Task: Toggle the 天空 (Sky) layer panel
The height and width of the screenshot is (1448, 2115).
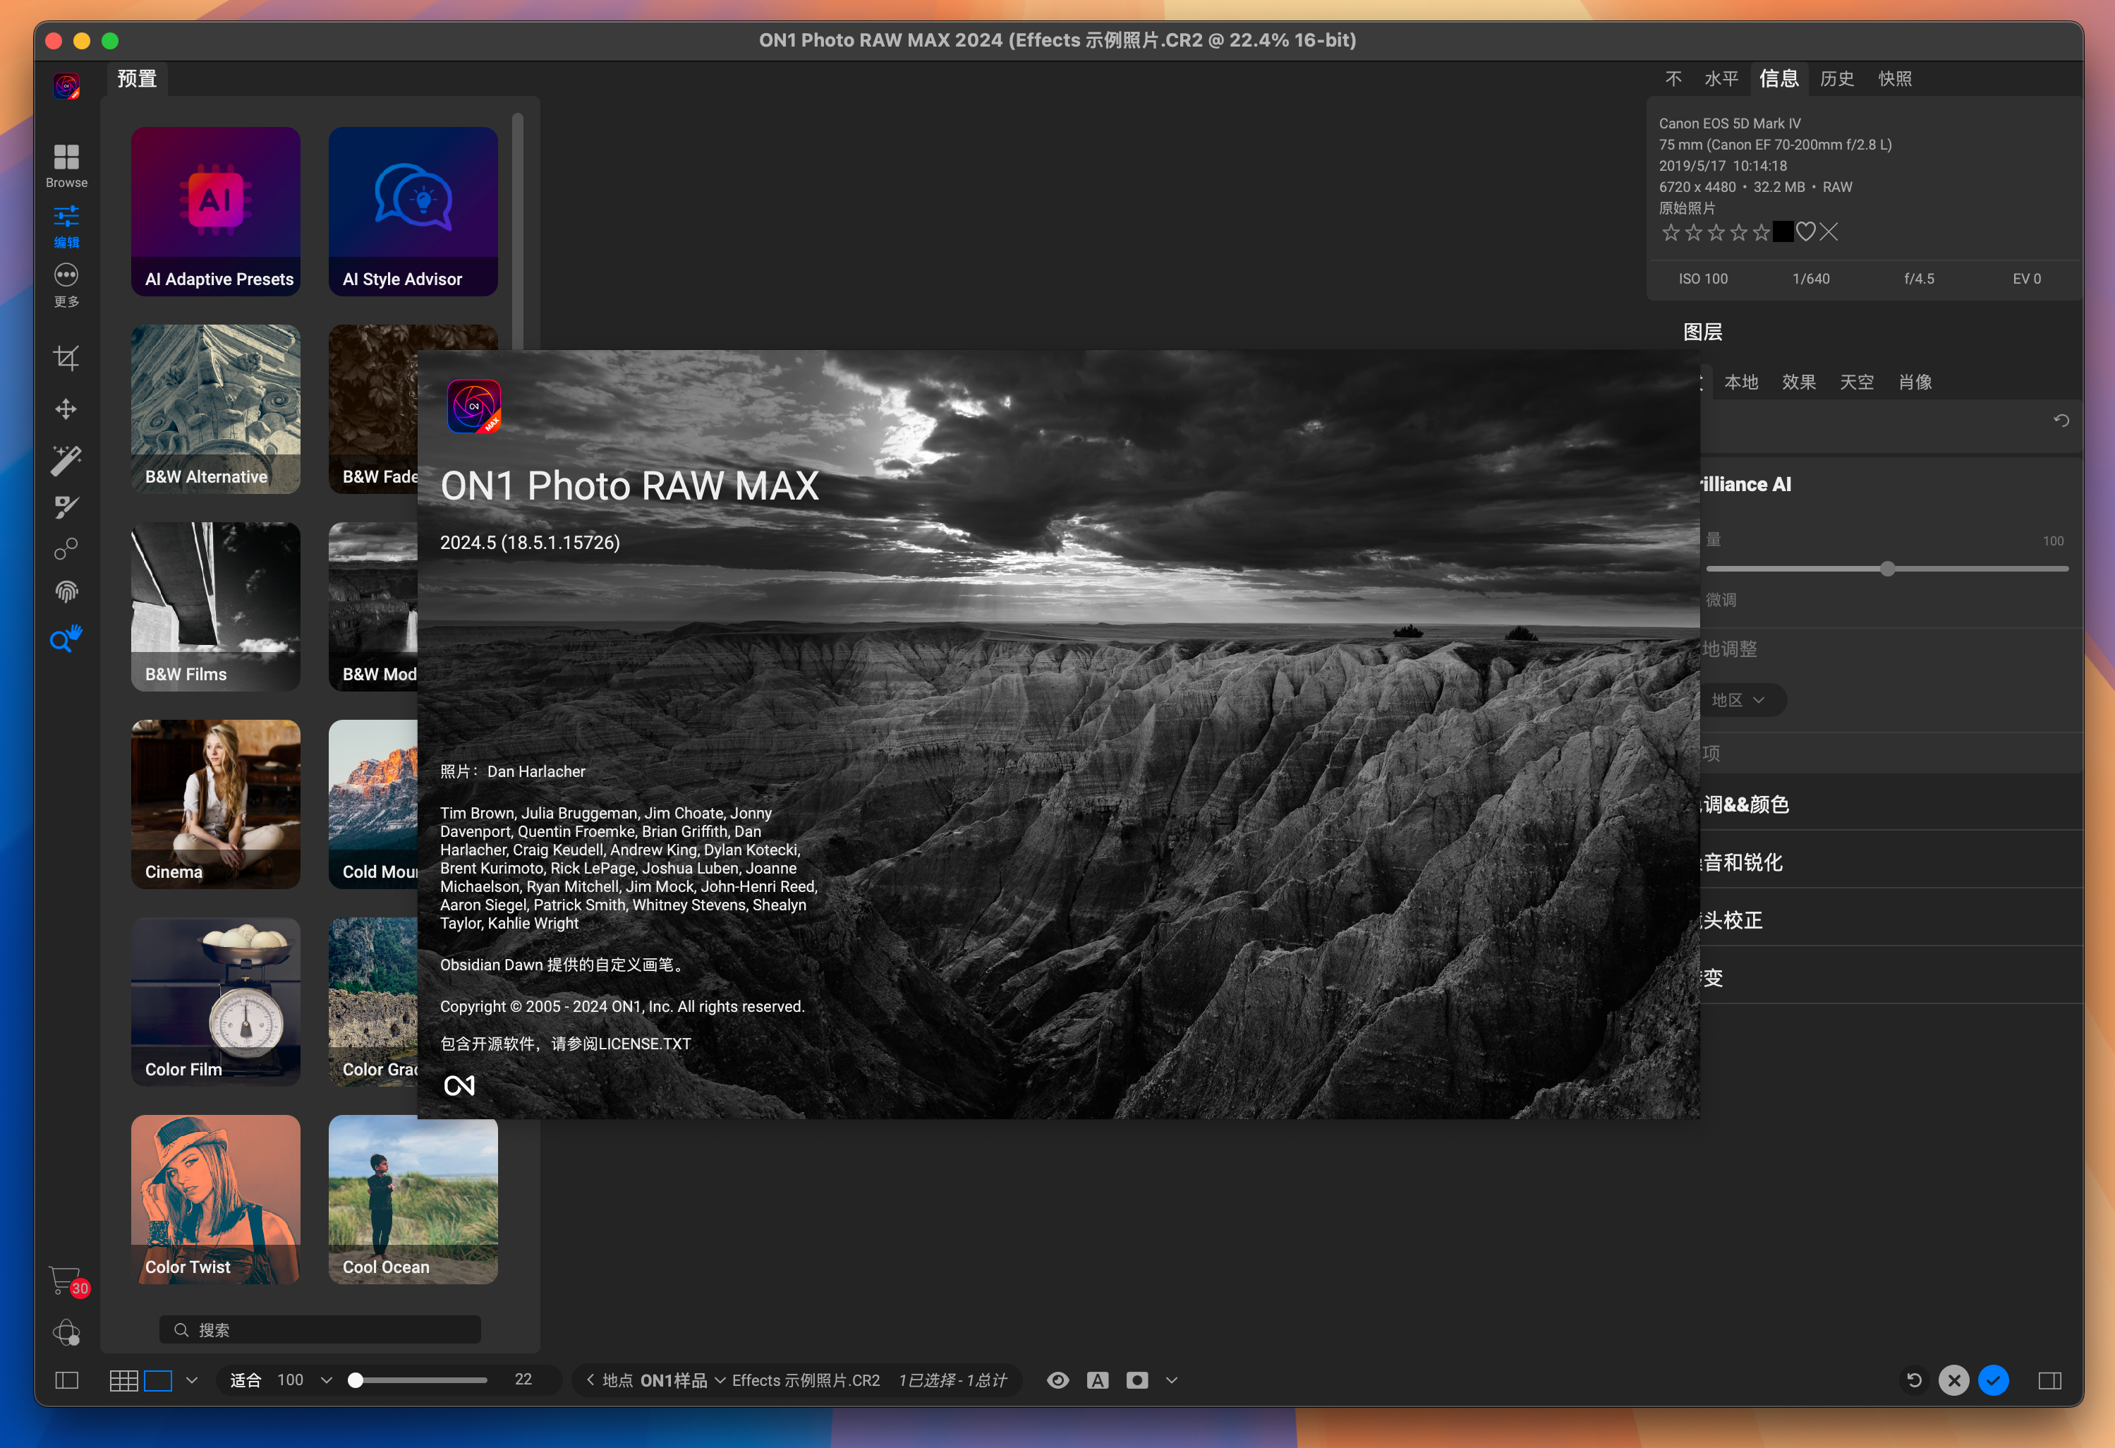Action: pyautogui.click(x=1856, y=382)
